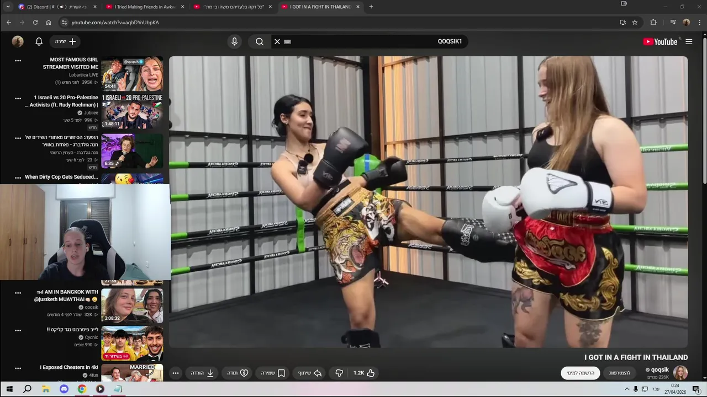Close the Discord tab
Screen dimensions: 707x397
click(x=95, y=7)
